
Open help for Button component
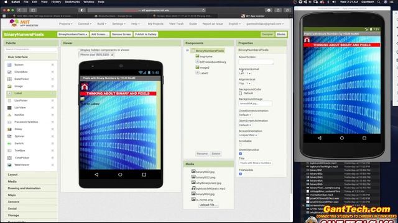click(52, 65)
